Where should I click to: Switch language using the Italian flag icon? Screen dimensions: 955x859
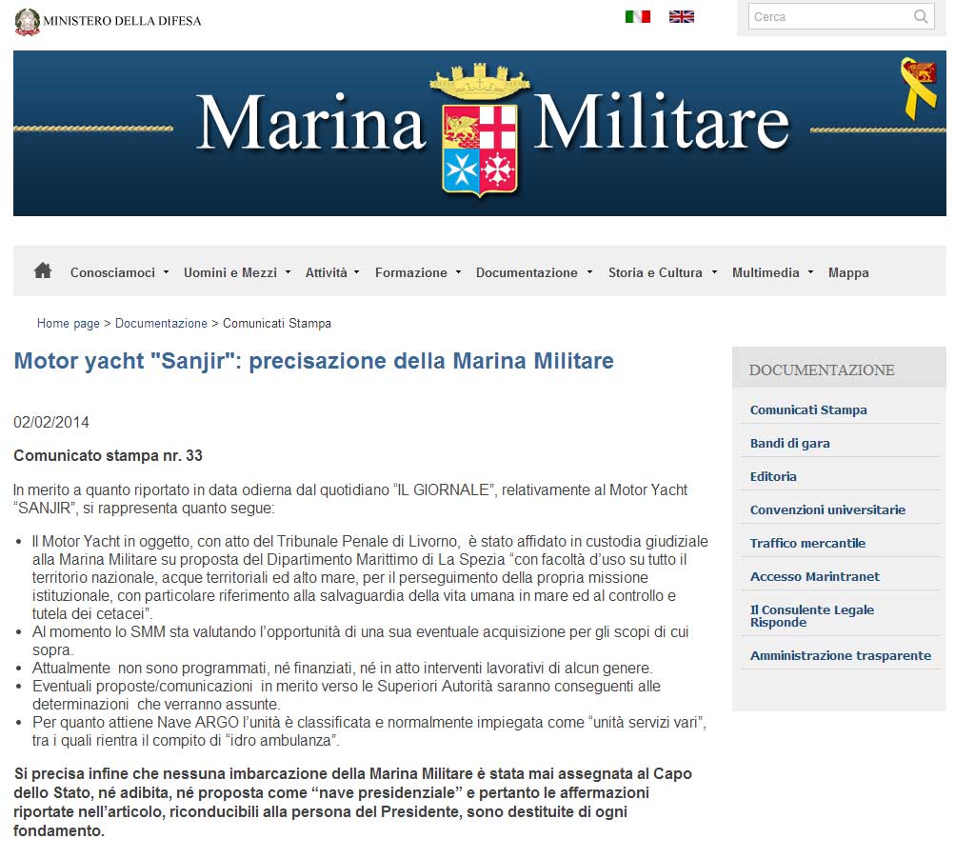637,16
